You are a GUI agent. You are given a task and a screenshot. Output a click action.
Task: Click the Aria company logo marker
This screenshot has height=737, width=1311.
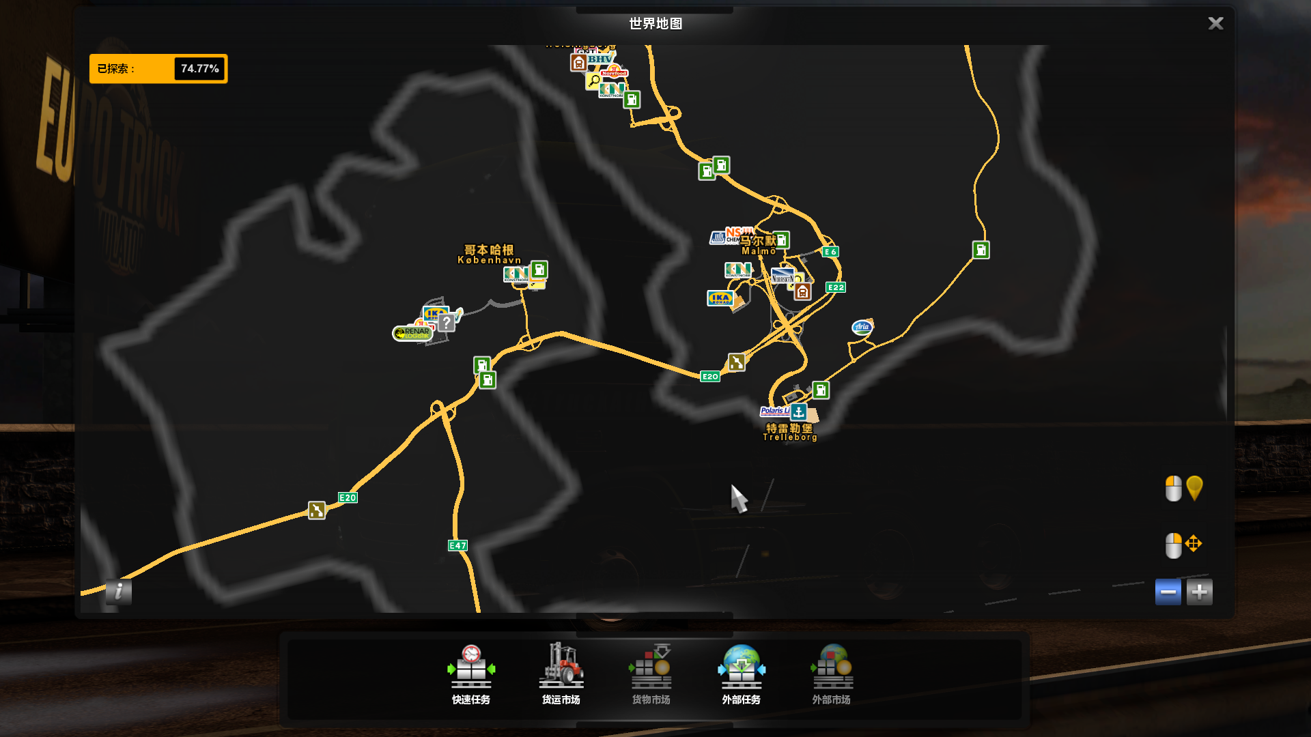[x=862, y=327]
